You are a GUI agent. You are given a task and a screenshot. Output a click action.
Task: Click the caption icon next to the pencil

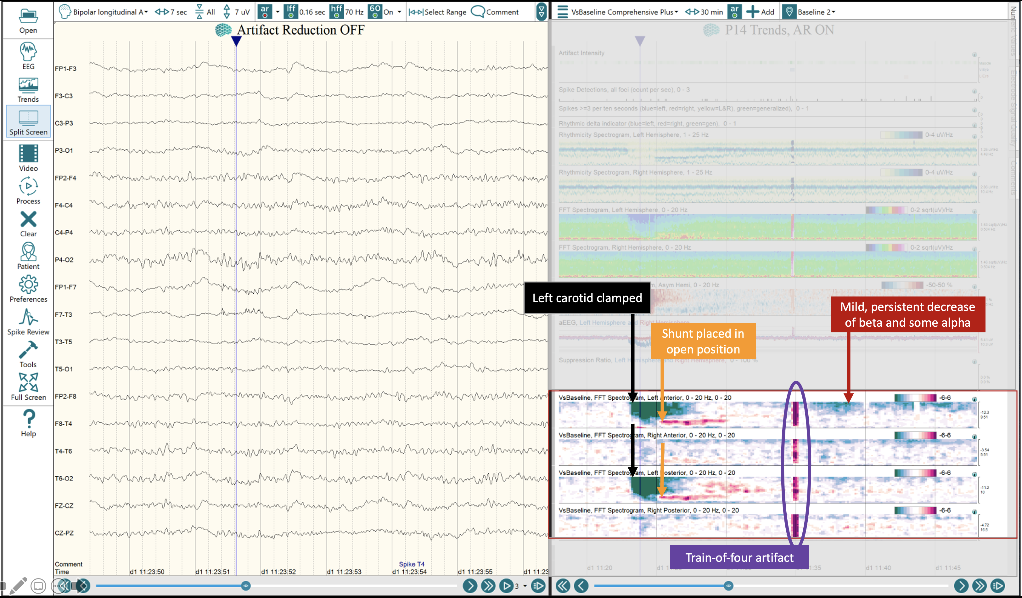[38, 586]
